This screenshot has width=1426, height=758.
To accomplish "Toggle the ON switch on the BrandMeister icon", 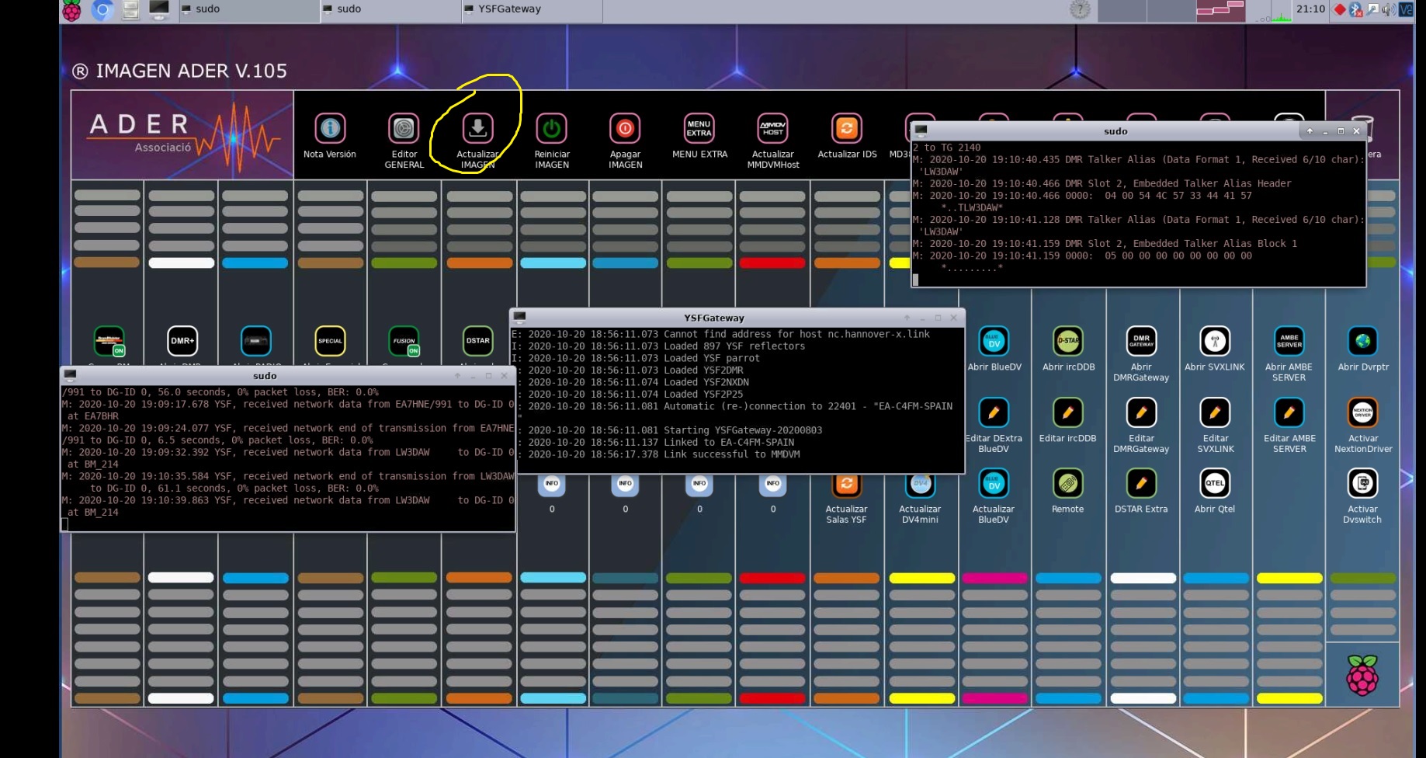I will point(119,350).
